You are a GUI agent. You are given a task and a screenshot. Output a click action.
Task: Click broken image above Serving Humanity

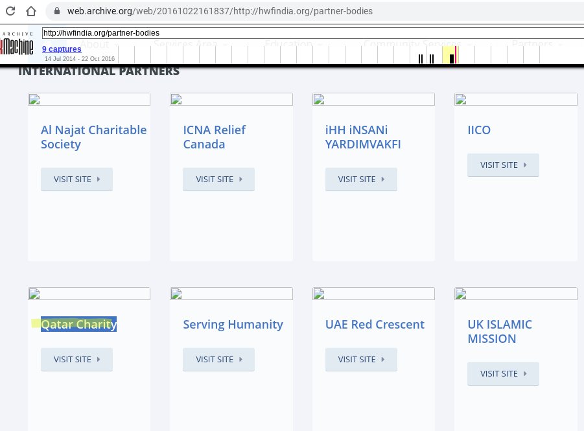(x=231, y=294)
